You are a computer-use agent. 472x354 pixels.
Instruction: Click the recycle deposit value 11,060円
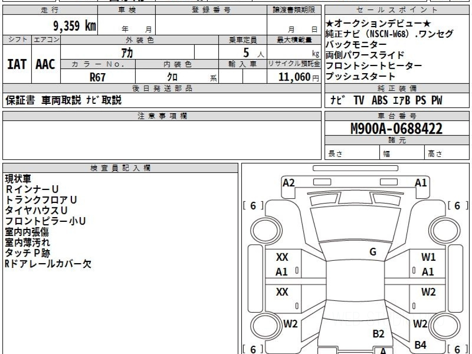point(299,77)
